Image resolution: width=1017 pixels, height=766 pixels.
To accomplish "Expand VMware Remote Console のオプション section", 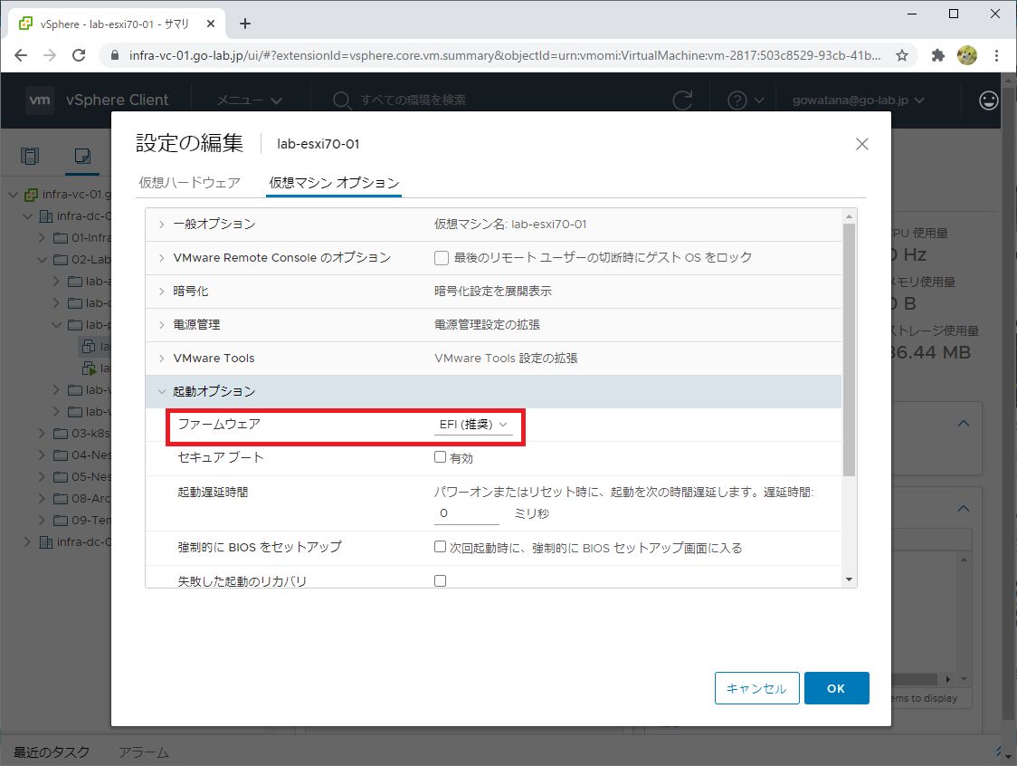I will (161, 258).
